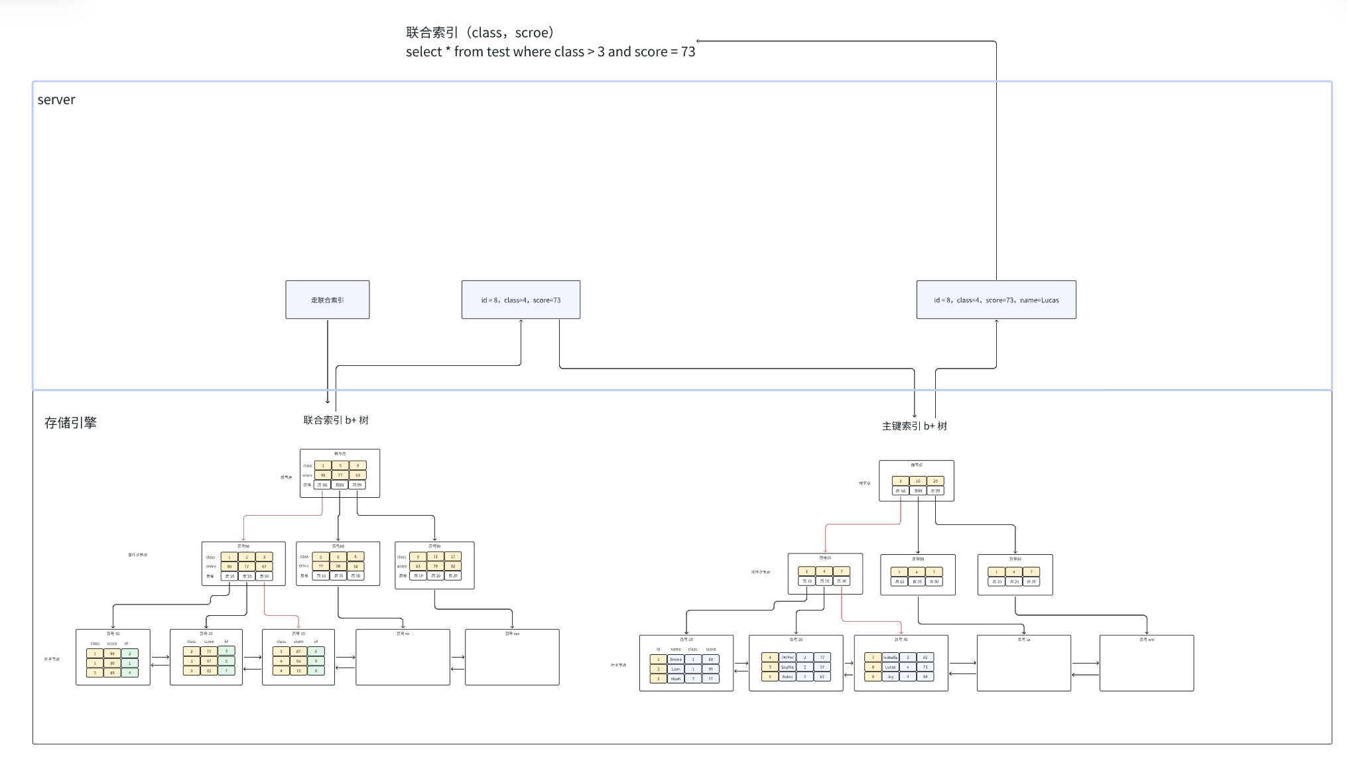
Task: Click the 联合索引 (class, scroe) heading
Action: click(x=480, y=32)
